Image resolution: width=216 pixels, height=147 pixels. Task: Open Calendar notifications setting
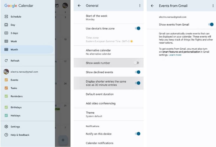[x=109, y=143]
